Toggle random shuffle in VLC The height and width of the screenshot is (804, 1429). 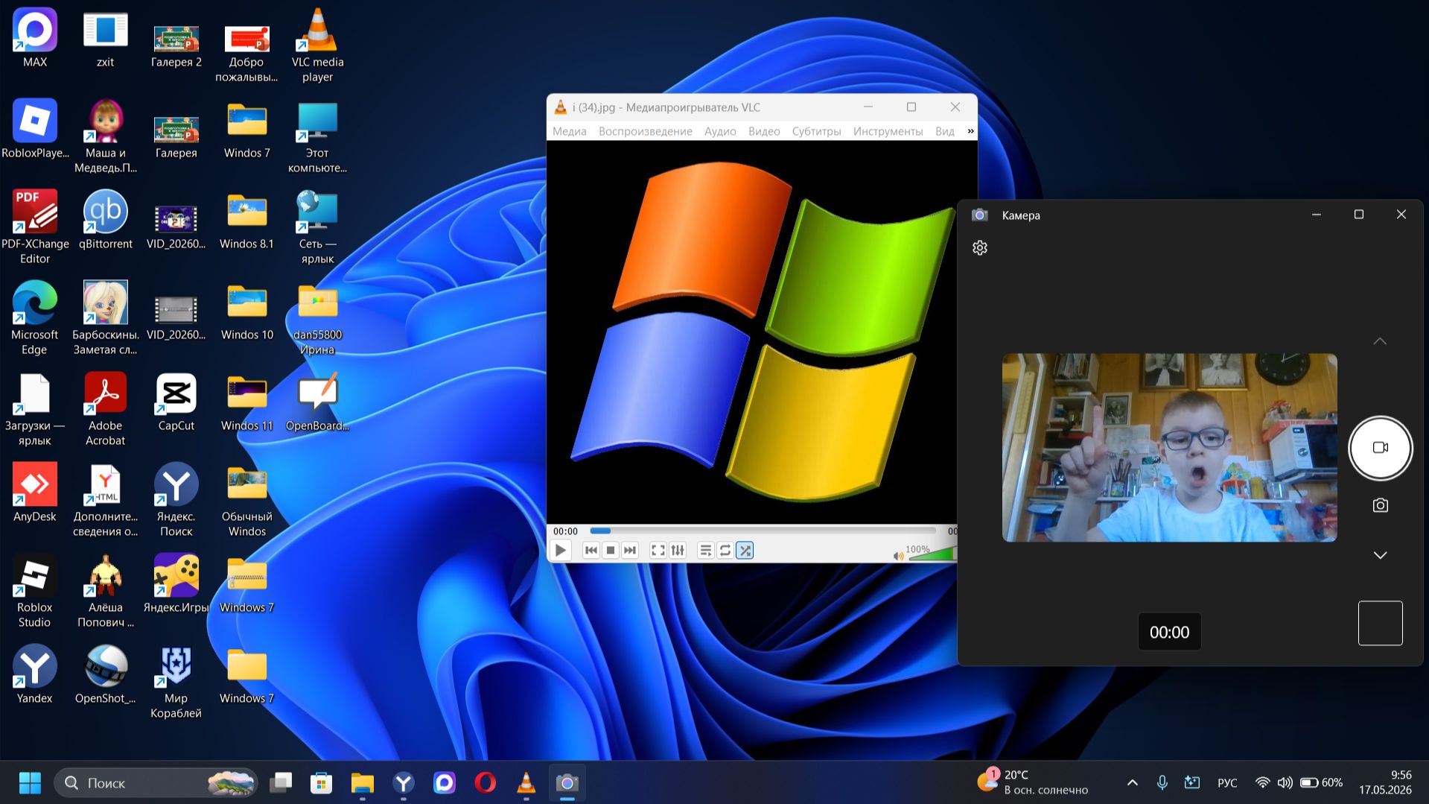[x=745, y=551]
